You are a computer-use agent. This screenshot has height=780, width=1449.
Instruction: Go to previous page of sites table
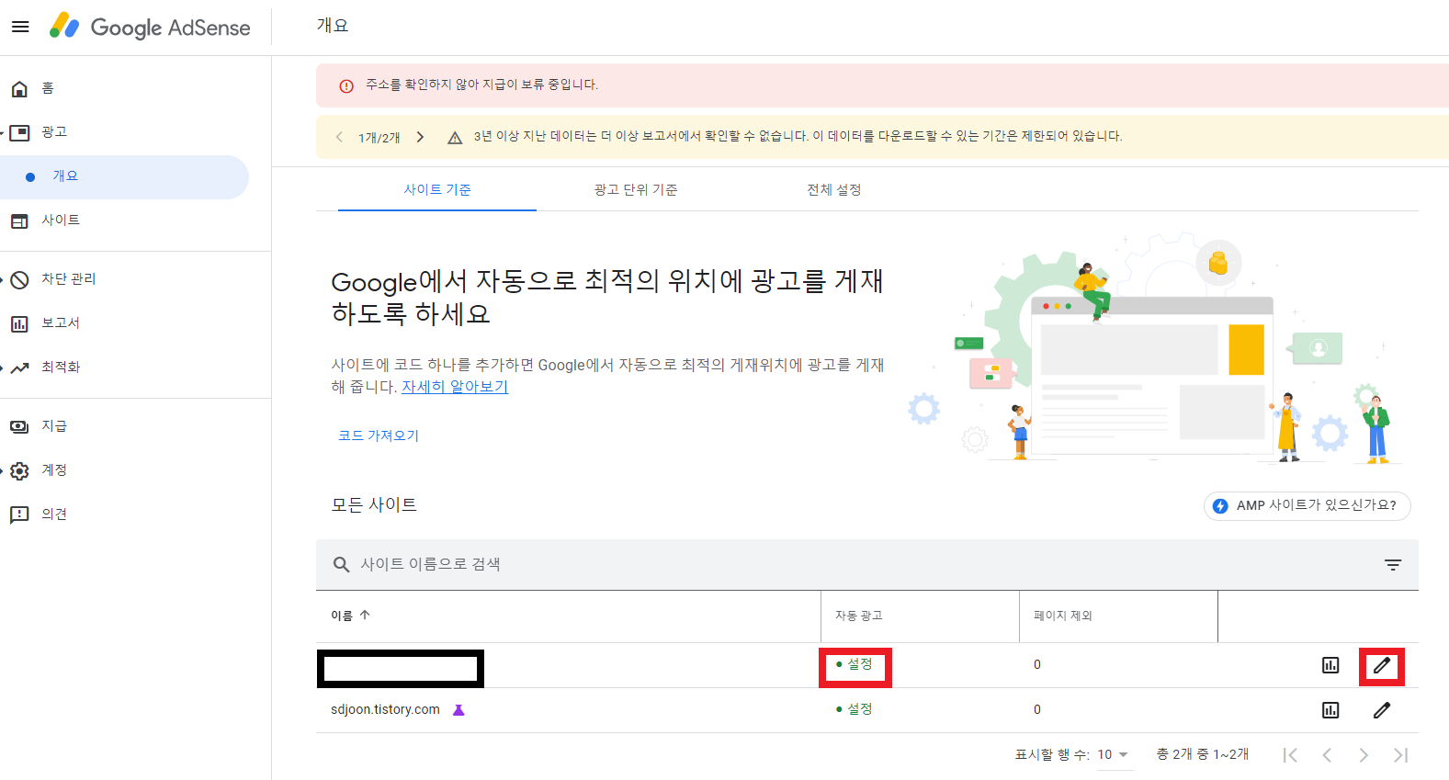(1327, 755)
